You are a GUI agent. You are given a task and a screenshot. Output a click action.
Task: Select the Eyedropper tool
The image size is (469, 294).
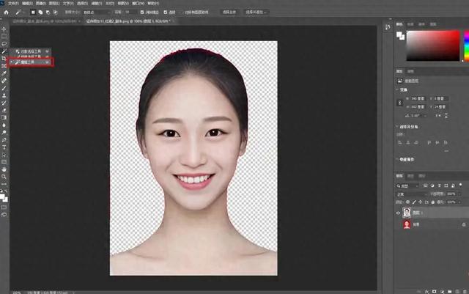[x=4, y=73]
